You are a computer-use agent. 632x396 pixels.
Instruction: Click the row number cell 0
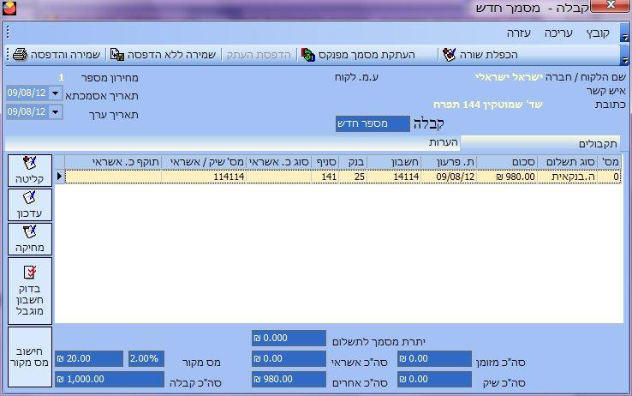[610, 177]
